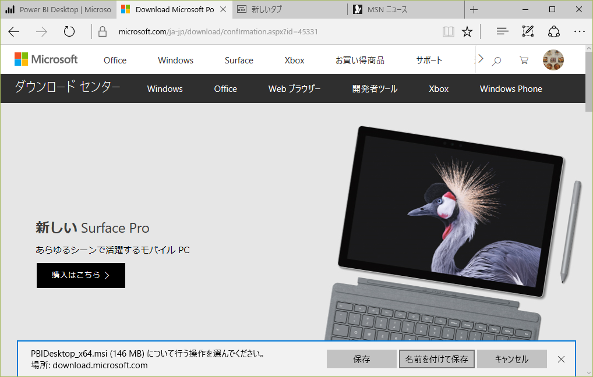Screen dimensions: 593x377
Task: Open Surface in top navigation
Action: point(239,61)
